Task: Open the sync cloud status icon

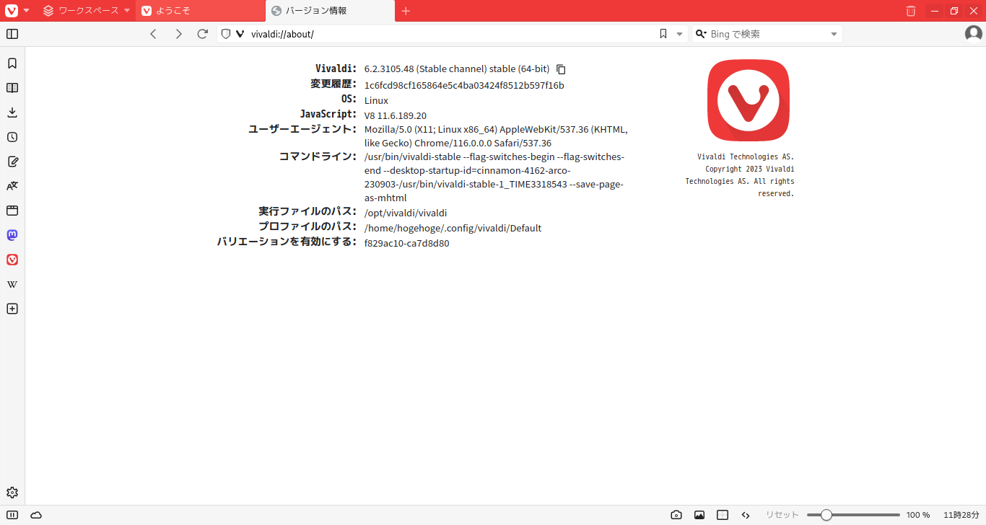Action: coord(36,515)
